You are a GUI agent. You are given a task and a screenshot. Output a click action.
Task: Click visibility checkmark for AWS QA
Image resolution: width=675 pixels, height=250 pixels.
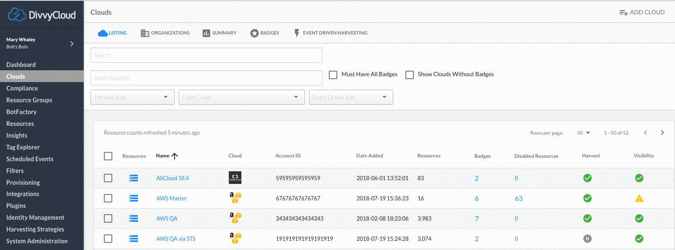click(x=639, y=218)
